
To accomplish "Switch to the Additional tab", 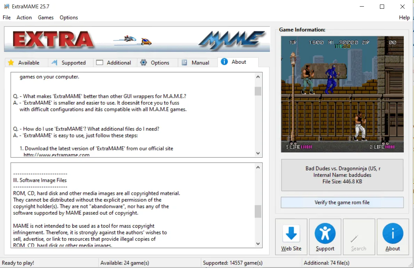I will (x=115, y=63).
